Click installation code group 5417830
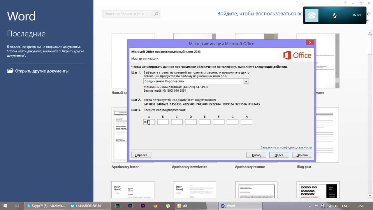The height and width of the screenshot is (210, 373). click(x=149, y=104)
